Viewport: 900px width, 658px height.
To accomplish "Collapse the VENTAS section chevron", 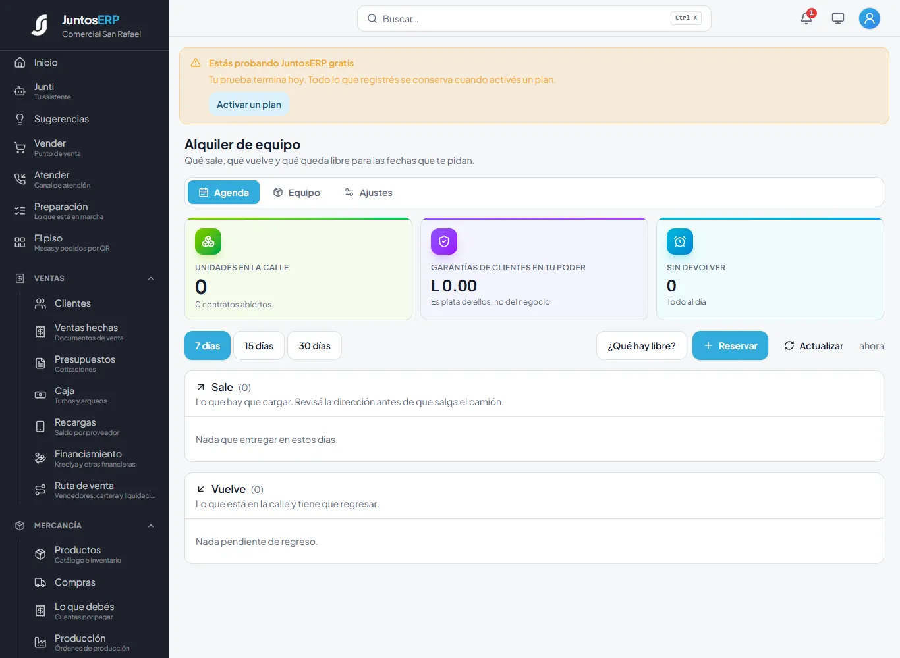I will [x=151, y=278].
